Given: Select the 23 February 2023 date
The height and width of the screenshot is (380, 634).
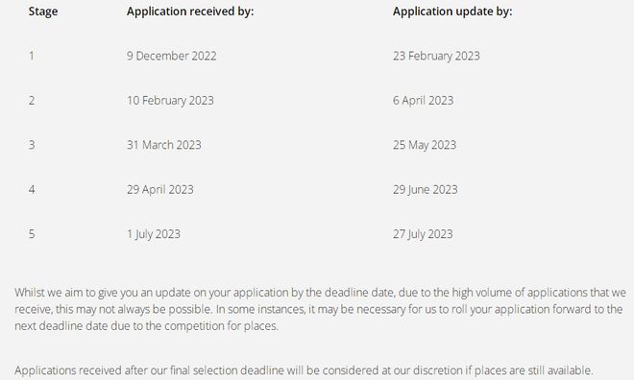Looking at the screenshot, I should (436, 56).
